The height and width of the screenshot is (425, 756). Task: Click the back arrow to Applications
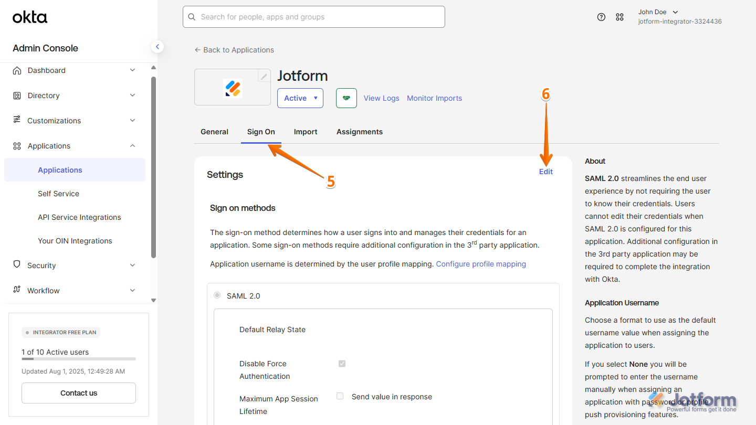pyautogui.click(x=197, y=50)
